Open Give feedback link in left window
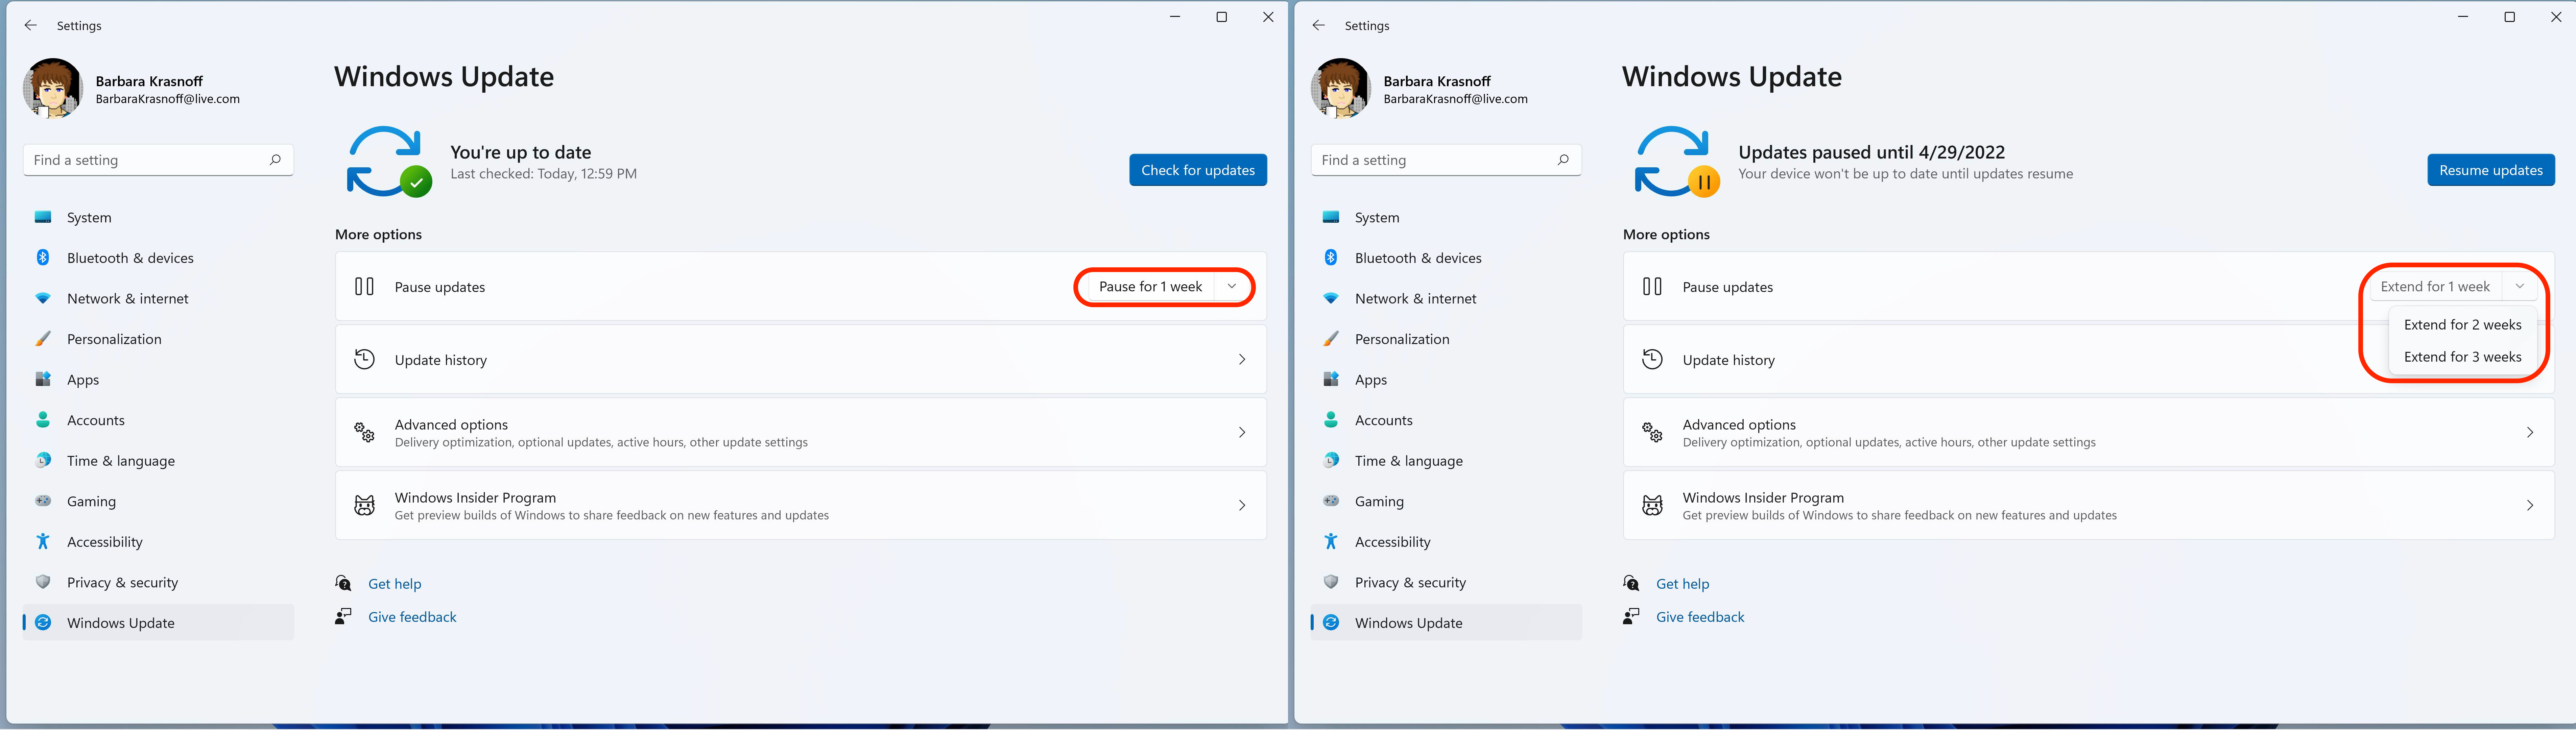The height and width of the screenshot is (730, 2576). pyautogui.click(x=412, y=617)
